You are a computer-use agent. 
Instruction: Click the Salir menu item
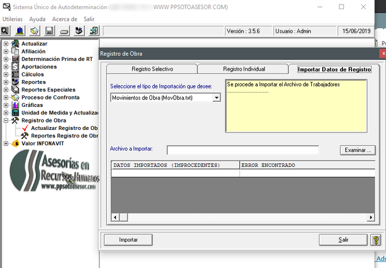click(89, 19)
